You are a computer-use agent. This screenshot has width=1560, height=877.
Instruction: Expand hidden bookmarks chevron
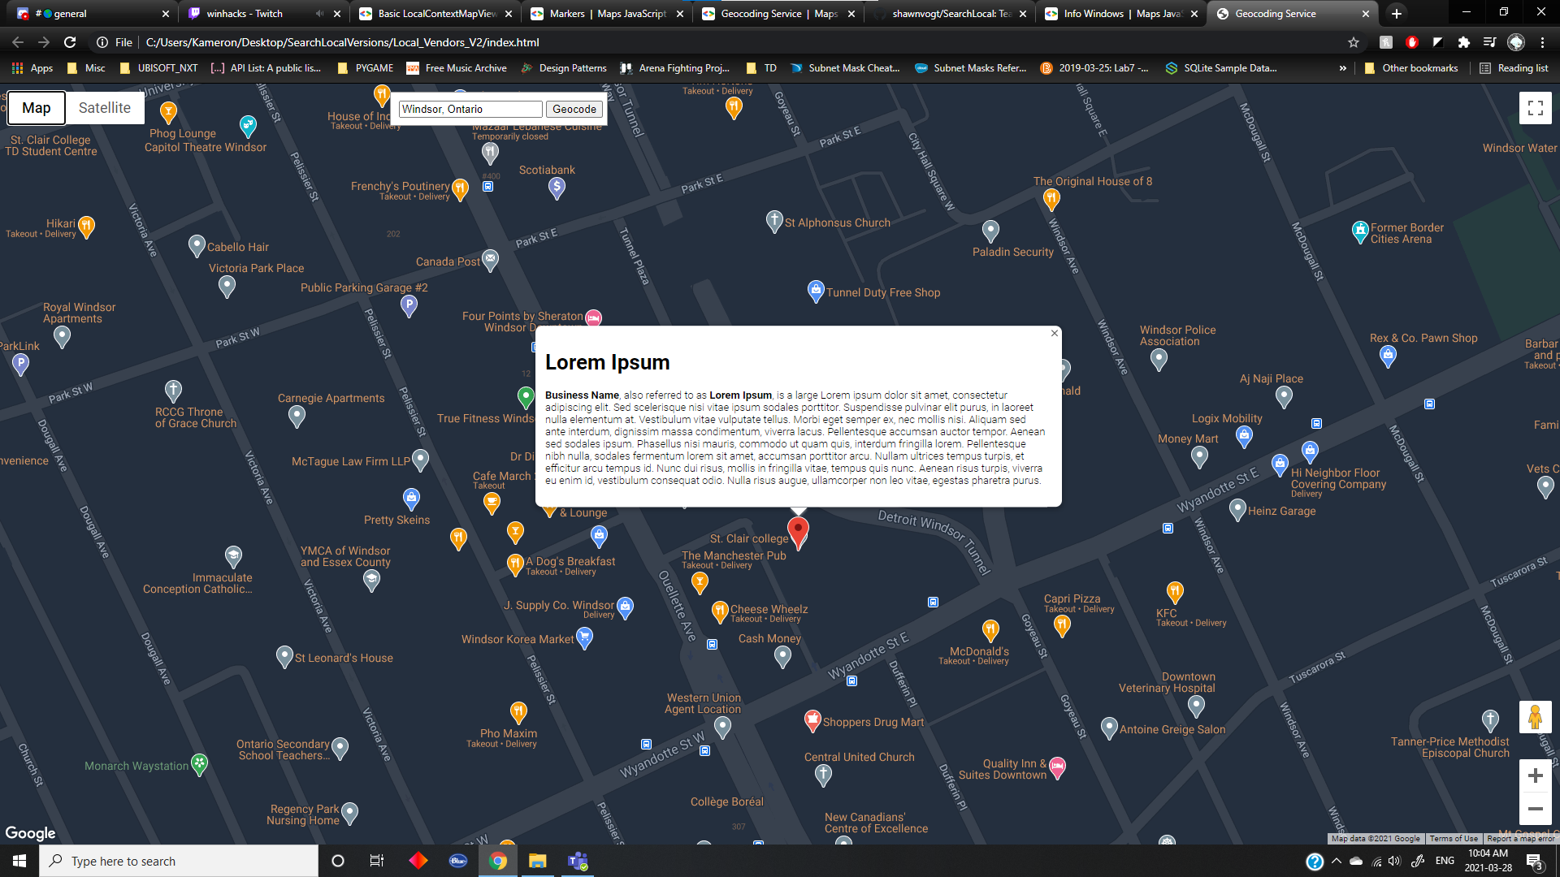pyautogui.click(x=1342, y=68)
